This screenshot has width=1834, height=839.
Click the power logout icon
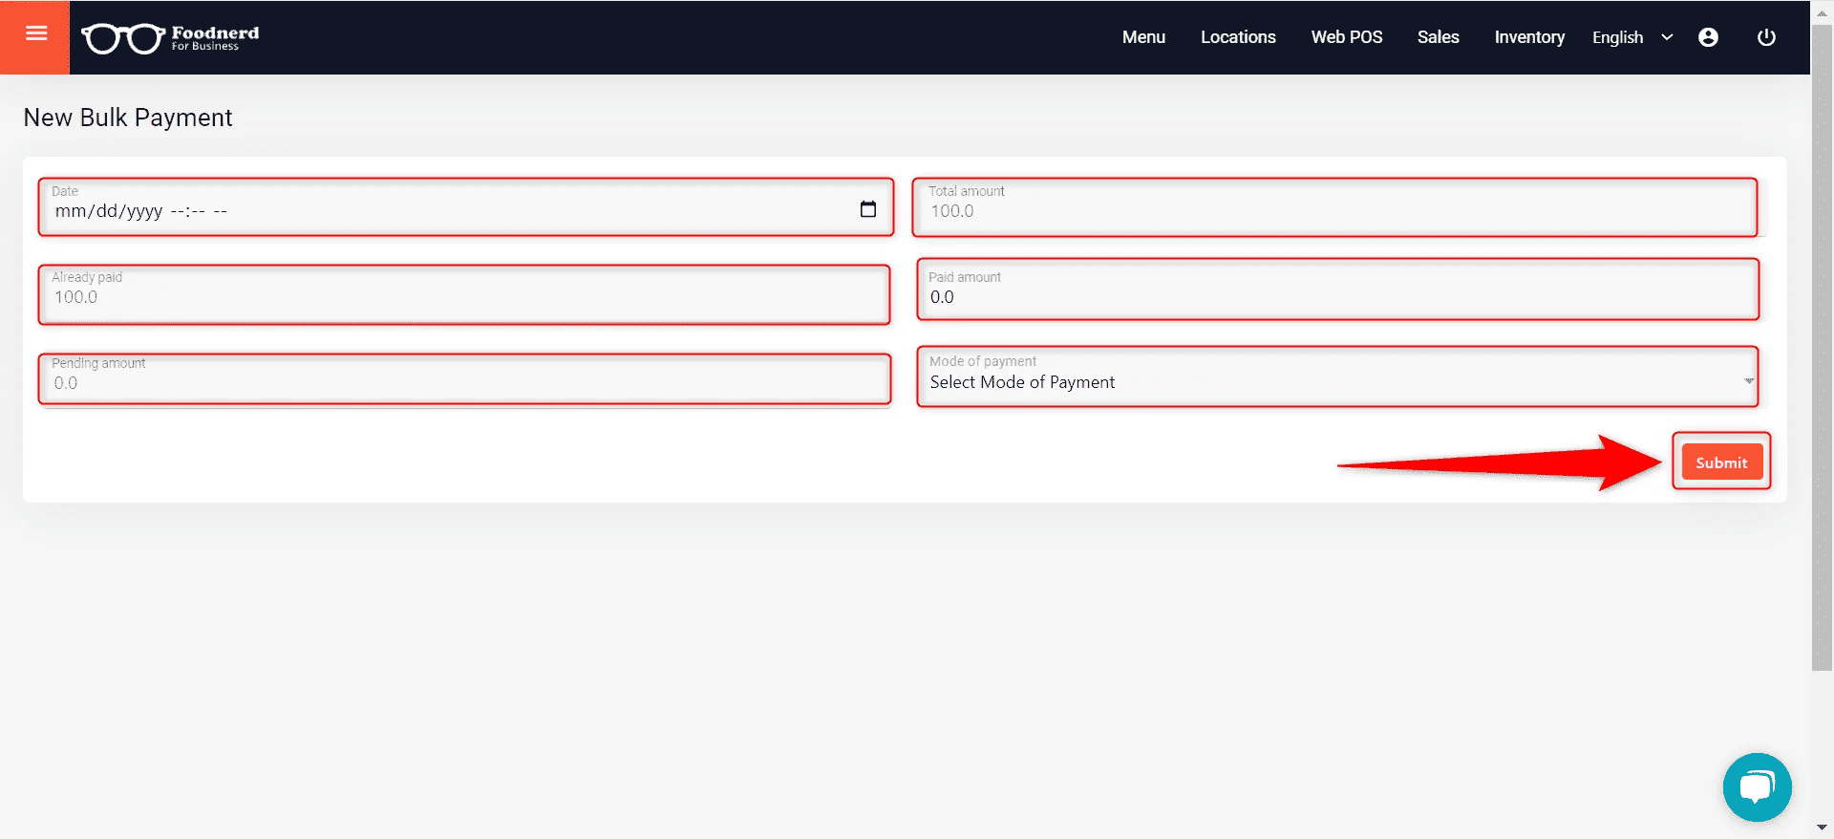pyautogui.click(x=1766, y=37)
